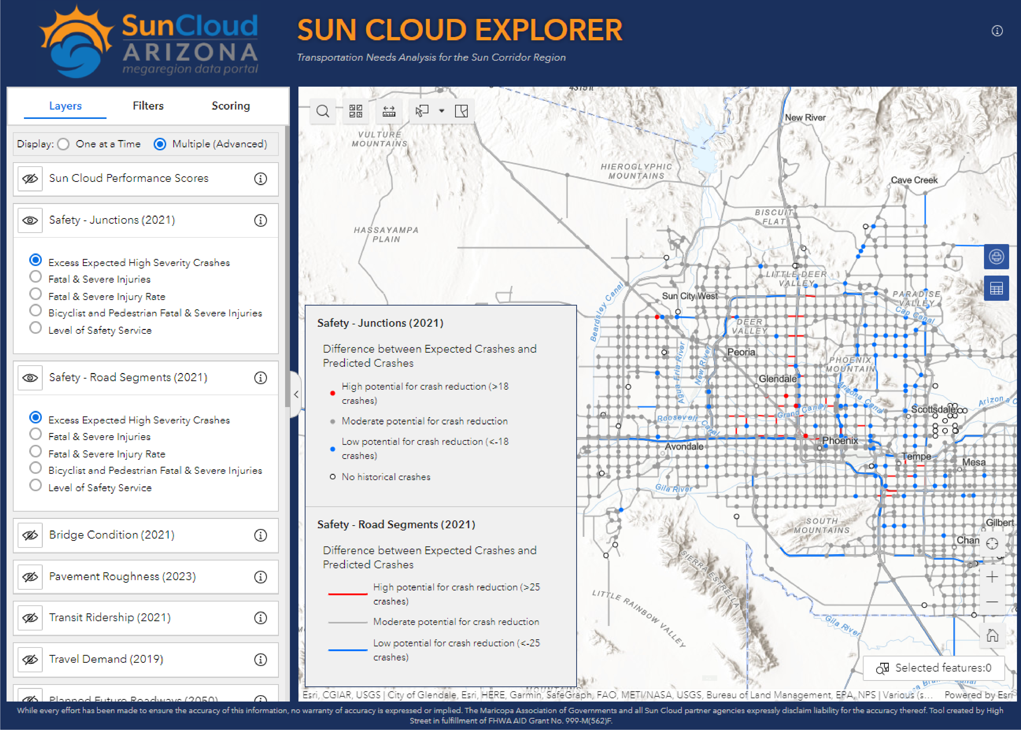Select Junctions Level of Safety Service
This screenshot has width=1021, height=730.
[x=36, y=328]
